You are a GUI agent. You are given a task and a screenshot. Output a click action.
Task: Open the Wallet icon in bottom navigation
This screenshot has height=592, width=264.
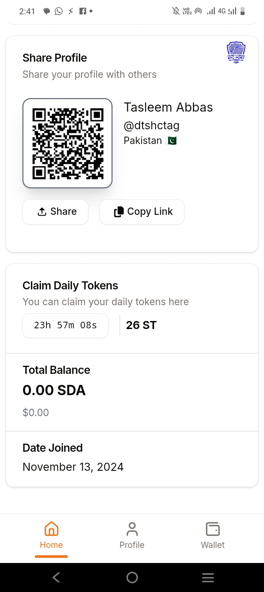tap(213, 529)
